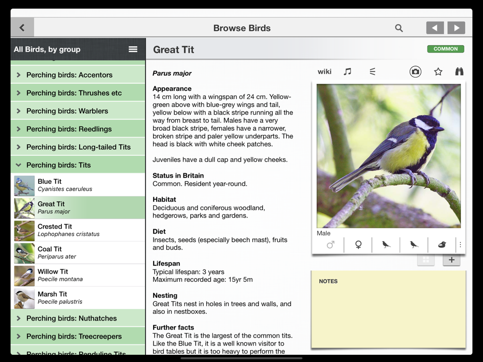Screen dimensions: 483x362
Task: Click inside the yellow NOTES area
Action: pyautogui.click(x=388, y=309)
